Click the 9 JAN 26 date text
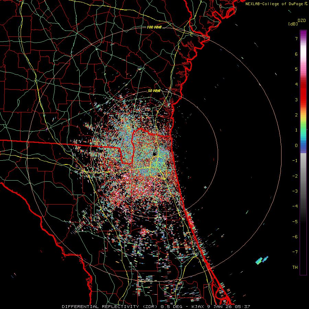The width and height of the screenshot is (309, 309). [x=219, y=307]
